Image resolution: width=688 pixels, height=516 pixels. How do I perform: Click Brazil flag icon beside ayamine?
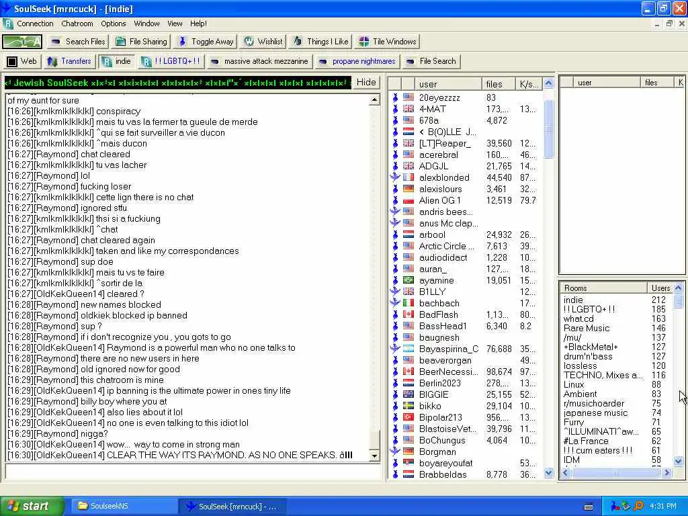tap(408, 280)
